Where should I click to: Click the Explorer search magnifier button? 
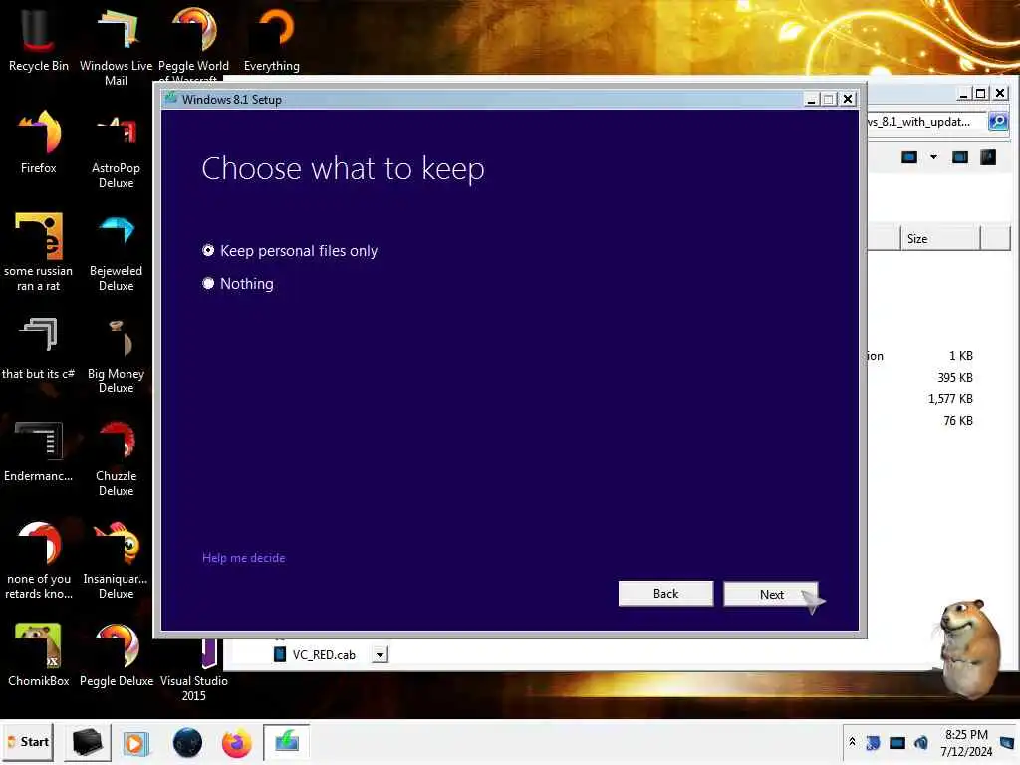click(998, 121)
